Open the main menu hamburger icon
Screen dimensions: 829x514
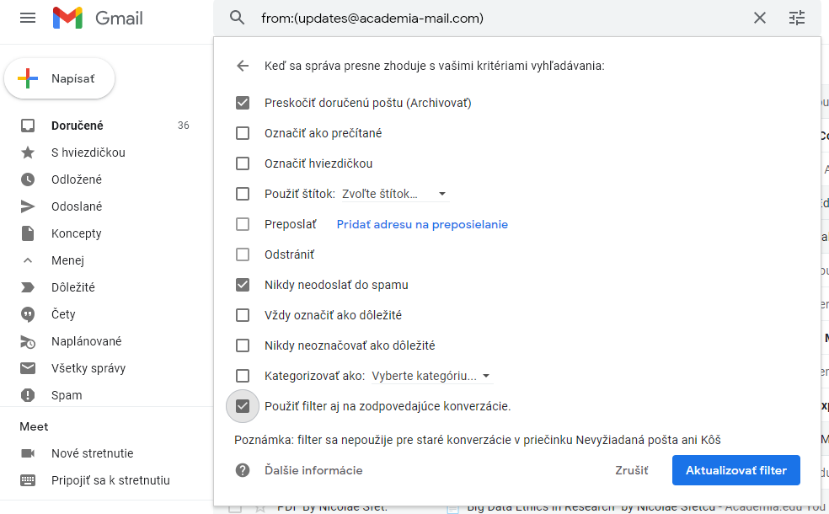[x=28, y=18]
